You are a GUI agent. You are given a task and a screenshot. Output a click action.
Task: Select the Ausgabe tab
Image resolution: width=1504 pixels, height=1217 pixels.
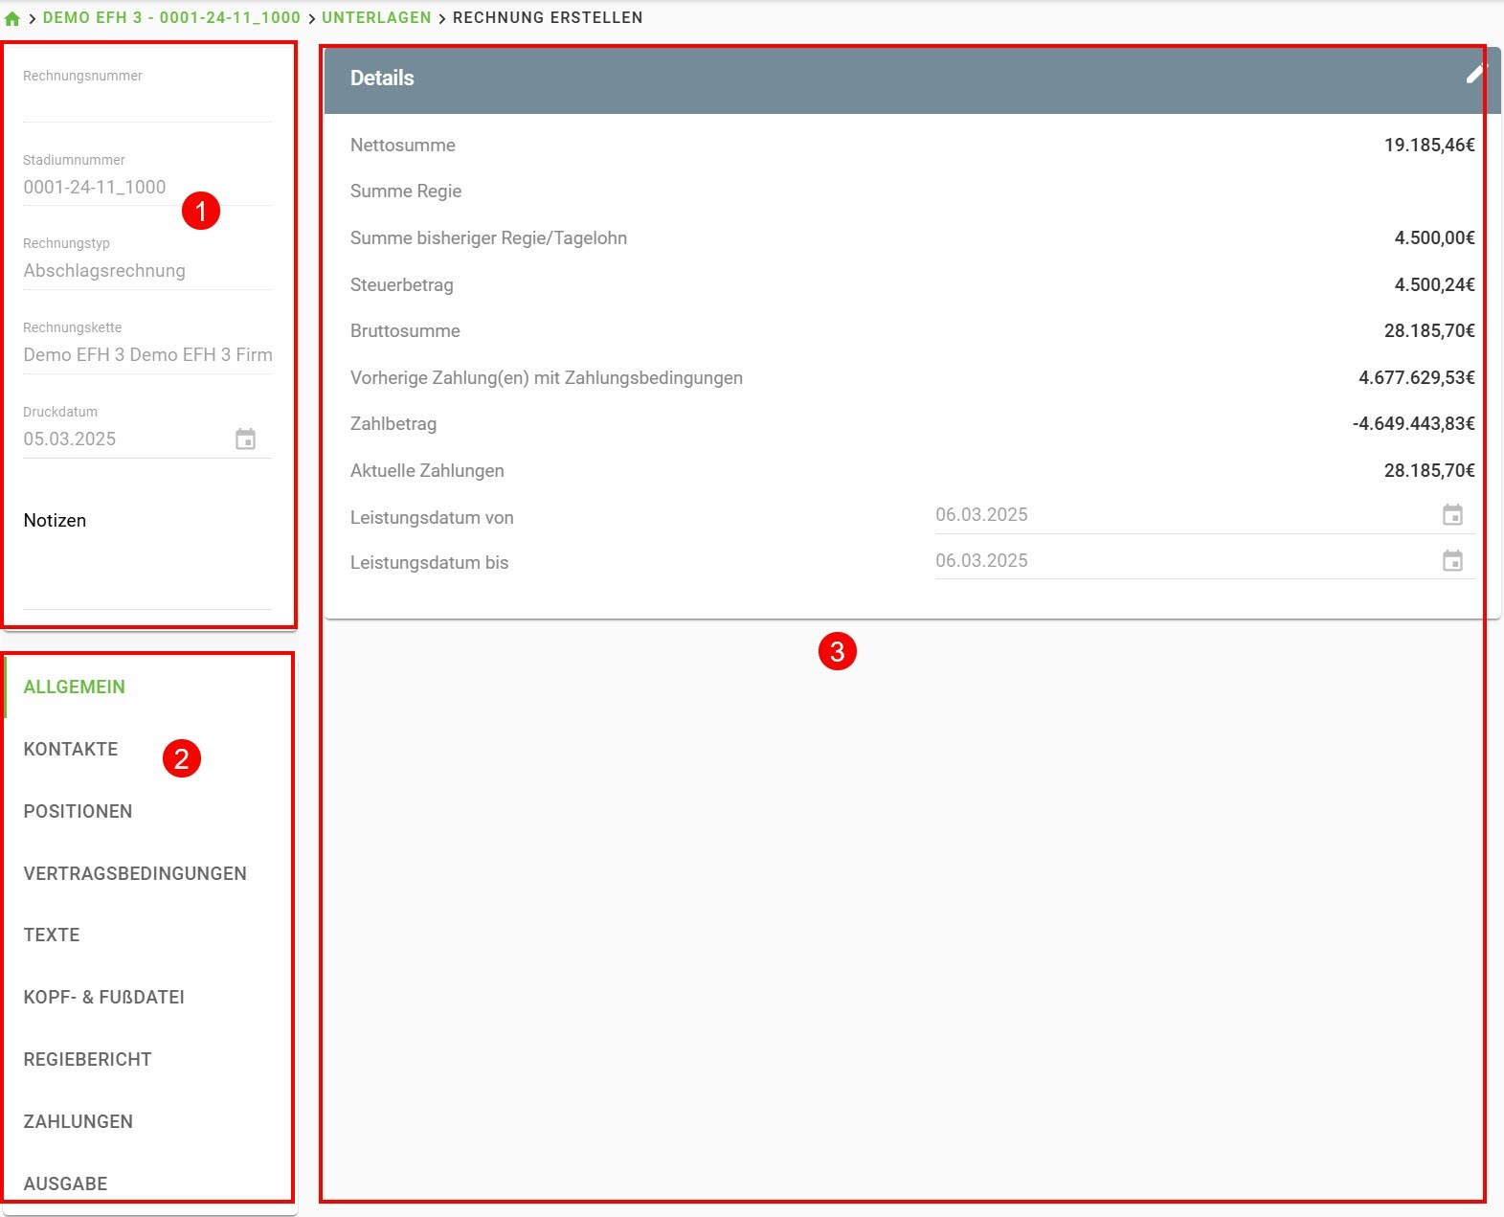coord(66,1183)
